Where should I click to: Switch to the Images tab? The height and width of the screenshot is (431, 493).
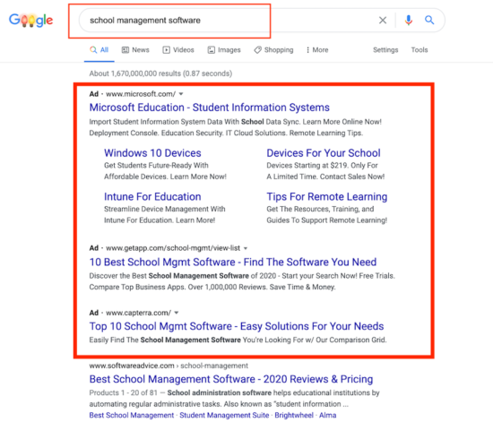pyautogui.click(x=224, y=50)
